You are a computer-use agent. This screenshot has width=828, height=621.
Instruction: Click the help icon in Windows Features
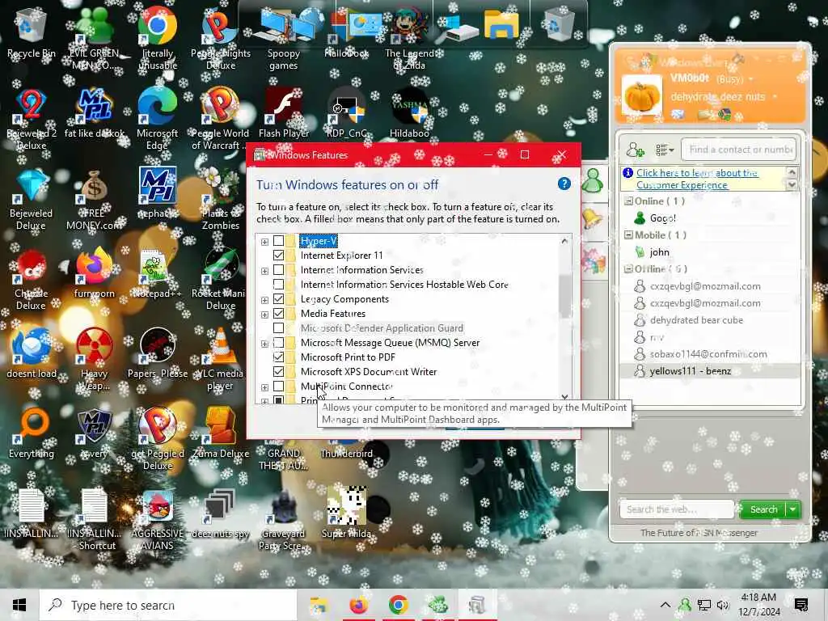click(x=564, y=184)
